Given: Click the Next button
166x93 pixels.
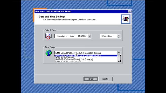Looking at the screenshot, I should point(105,79).
